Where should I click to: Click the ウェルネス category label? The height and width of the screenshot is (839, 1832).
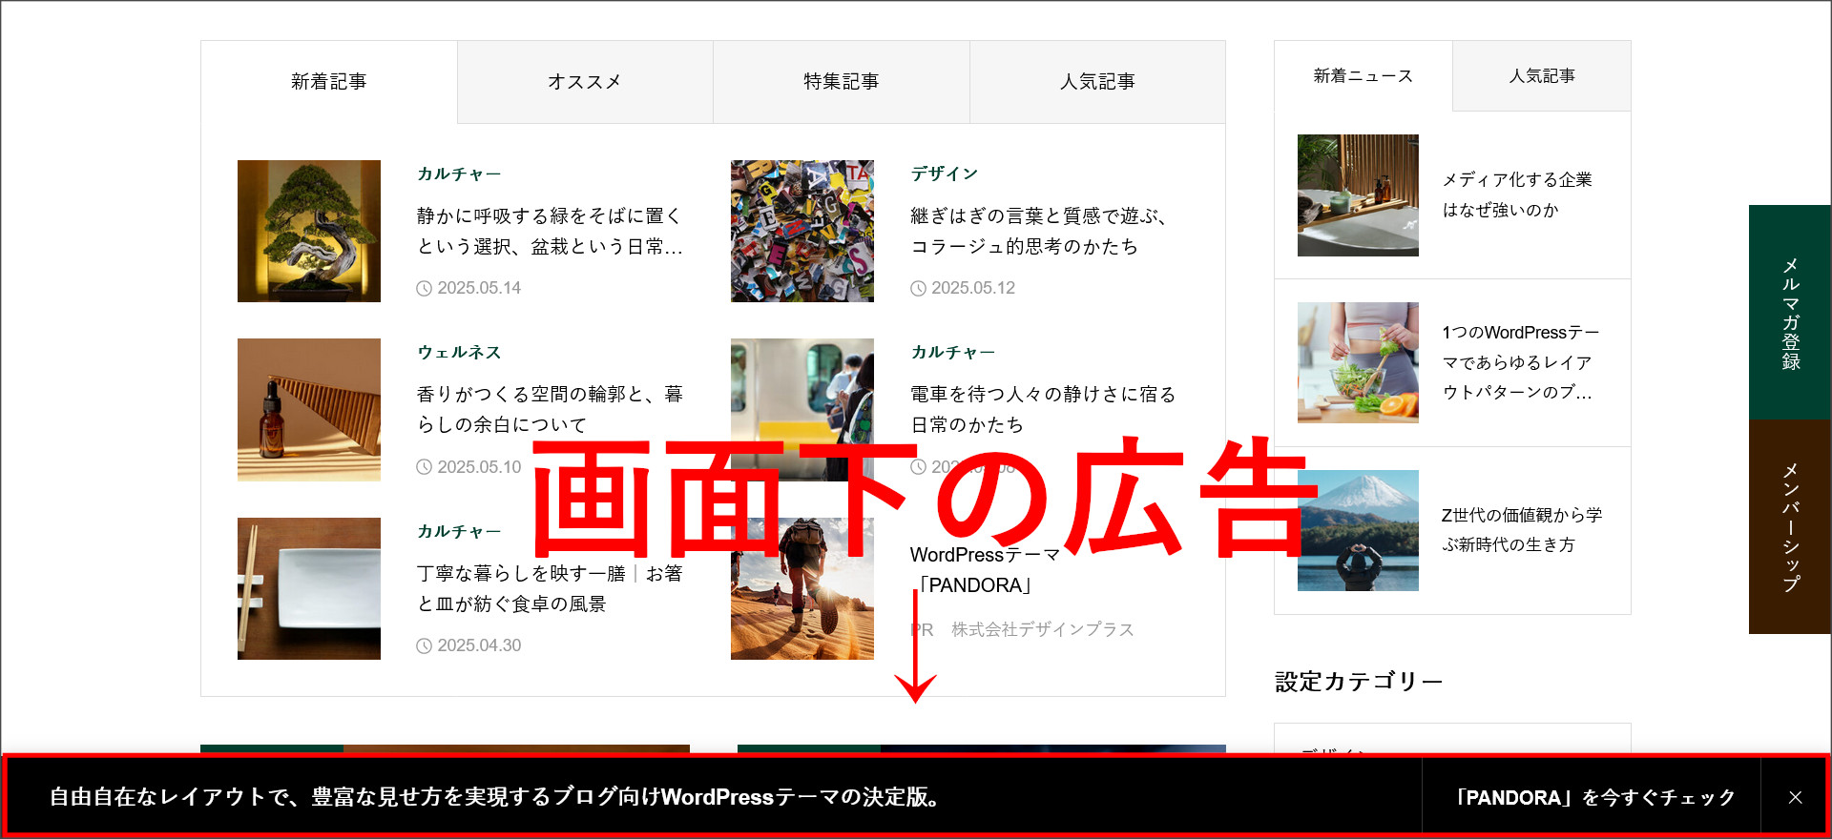tap(459, 352)
